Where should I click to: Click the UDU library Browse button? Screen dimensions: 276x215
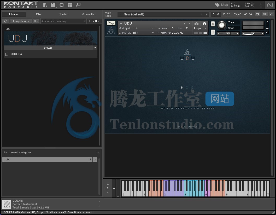(x=48, y=48)
